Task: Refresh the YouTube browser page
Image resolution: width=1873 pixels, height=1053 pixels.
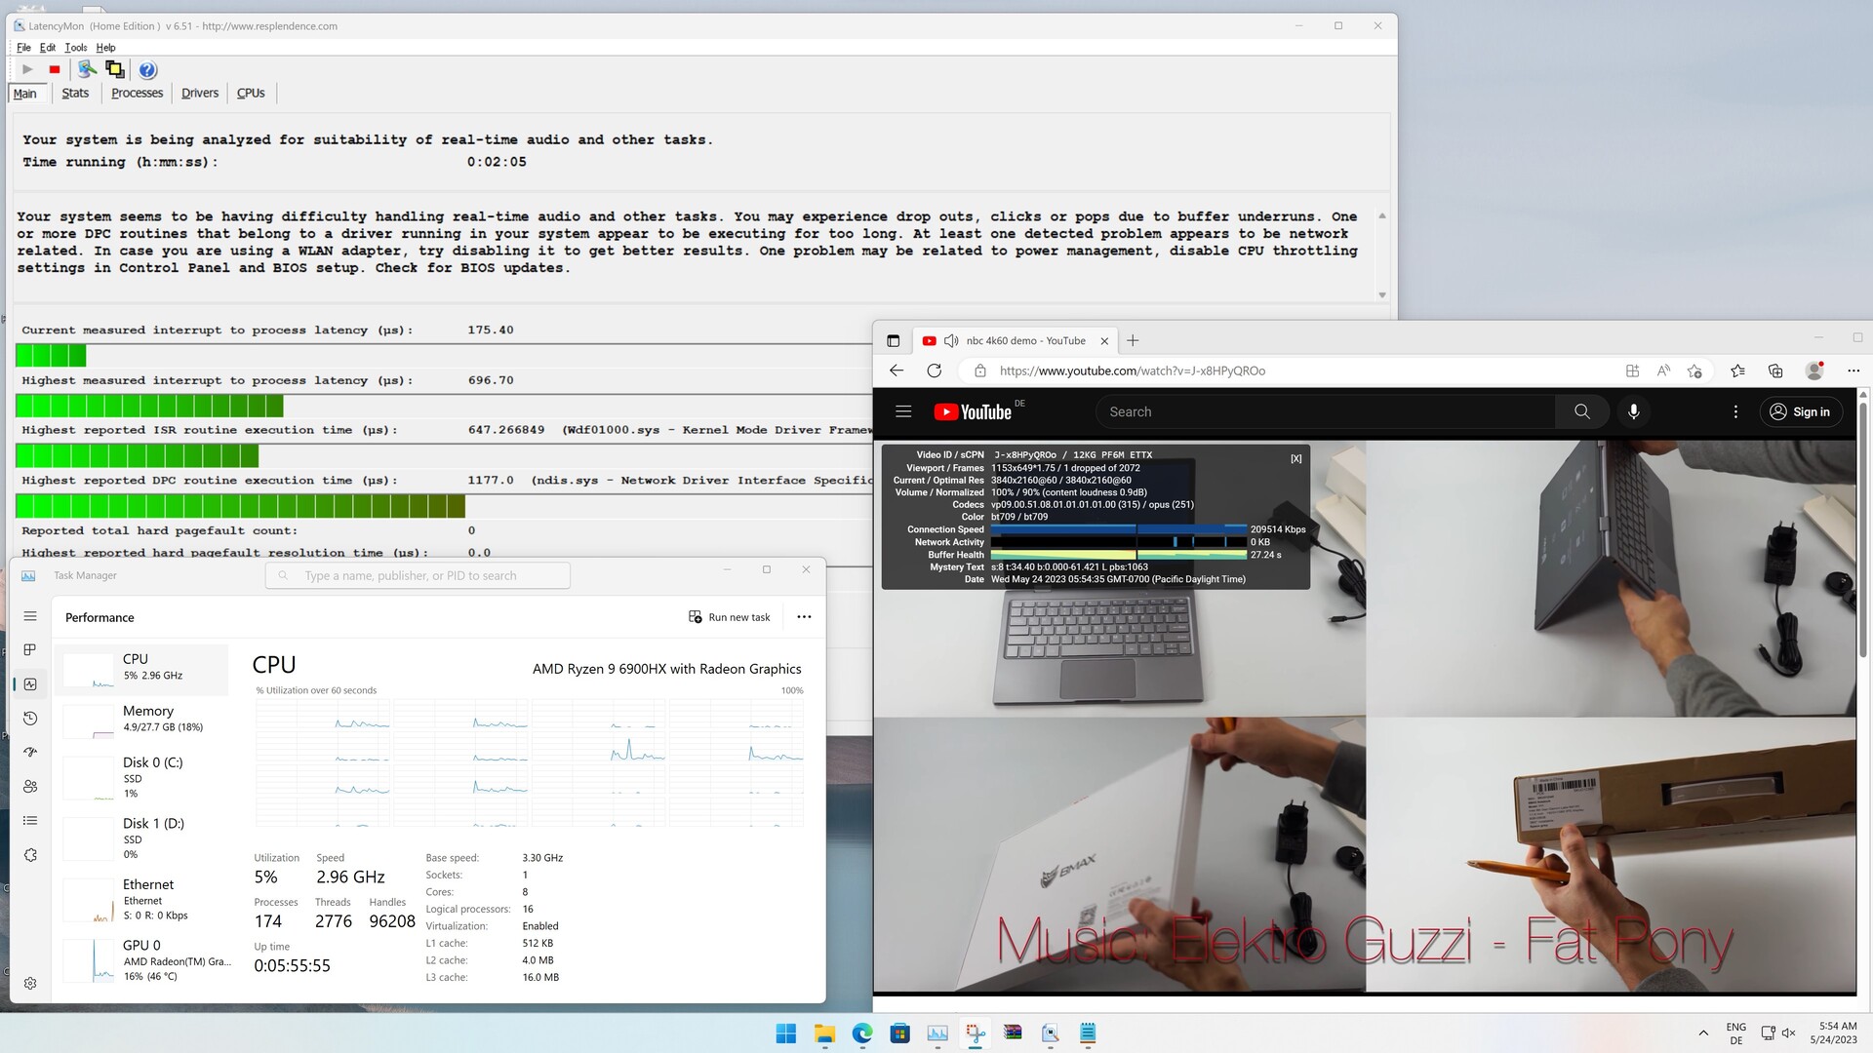Action: (934, 370)
